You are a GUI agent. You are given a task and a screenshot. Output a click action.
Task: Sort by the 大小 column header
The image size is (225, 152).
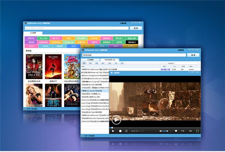tap(175, 66)
